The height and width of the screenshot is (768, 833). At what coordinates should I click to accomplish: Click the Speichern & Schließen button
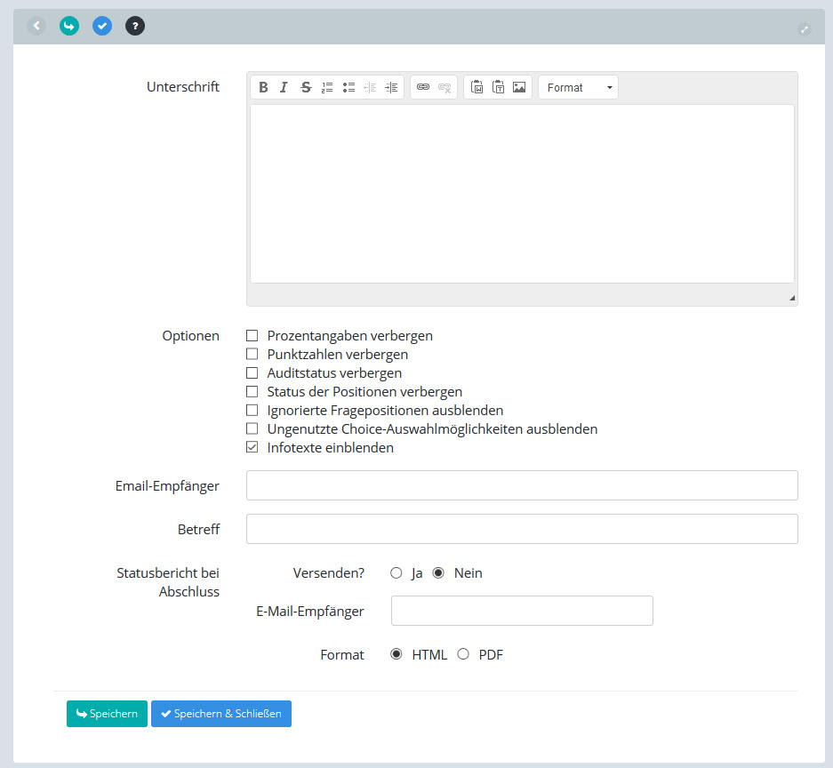tap(221, 714)
